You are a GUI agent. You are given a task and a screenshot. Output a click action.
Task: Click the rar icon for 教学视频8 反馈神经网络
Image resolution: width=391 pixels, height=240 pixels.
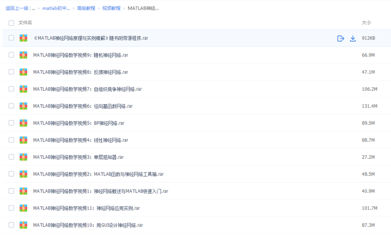pyautogui.click(x=23, y=72)
